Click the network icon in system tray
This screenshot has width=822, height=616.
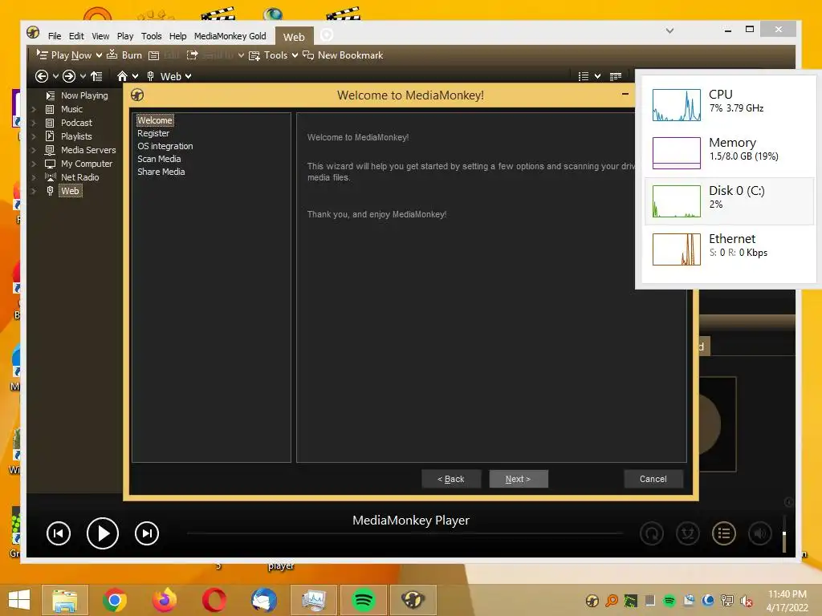[x=727, y=601]
